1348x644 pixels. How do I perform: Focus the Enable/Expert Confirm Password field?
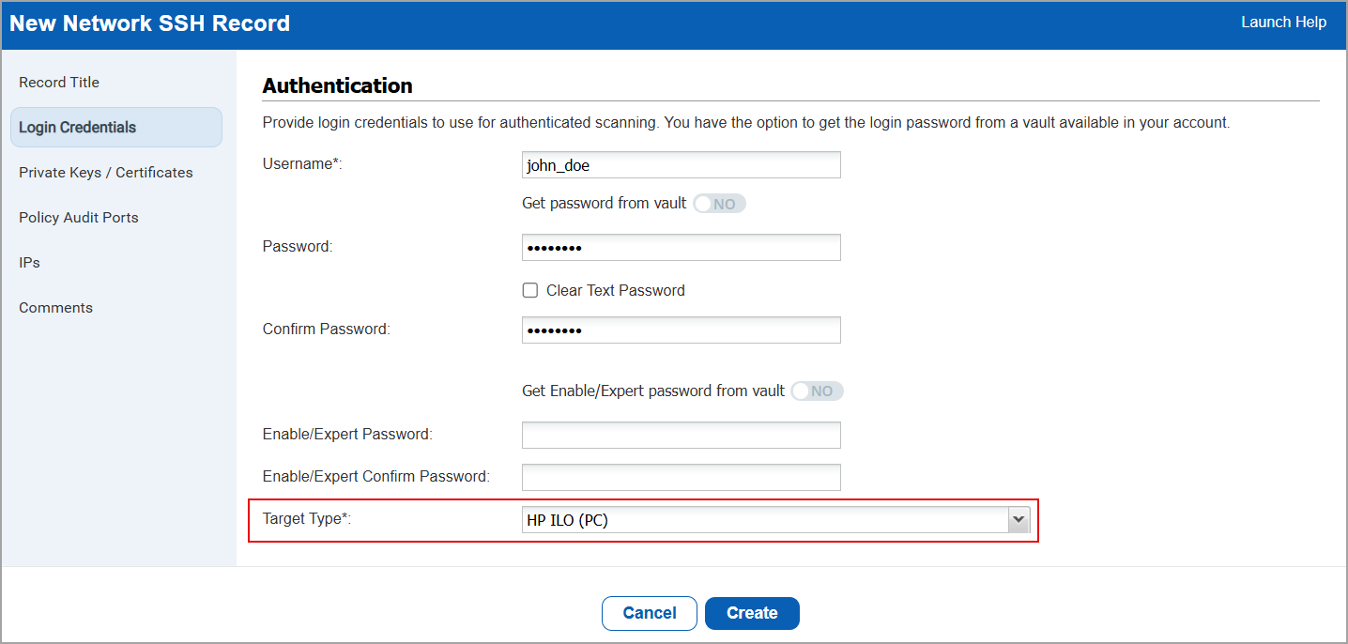681,477
